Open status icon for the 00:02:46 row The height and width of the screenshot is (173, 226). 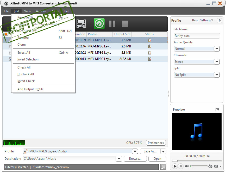click(x=150, y=46)
